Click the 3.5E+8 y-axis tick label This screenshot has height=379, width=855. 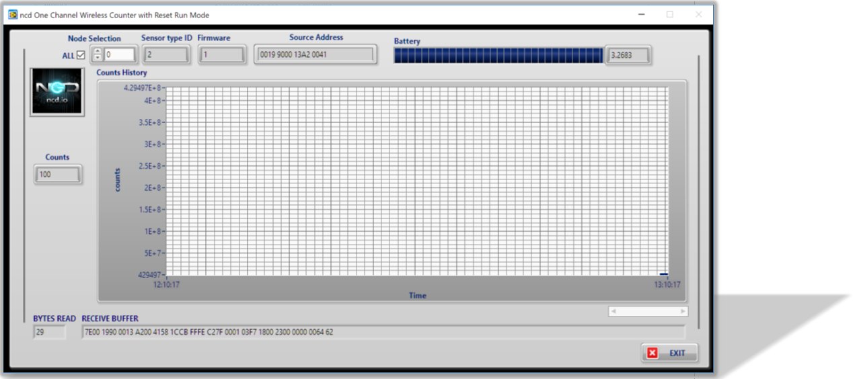click(150, 122)
